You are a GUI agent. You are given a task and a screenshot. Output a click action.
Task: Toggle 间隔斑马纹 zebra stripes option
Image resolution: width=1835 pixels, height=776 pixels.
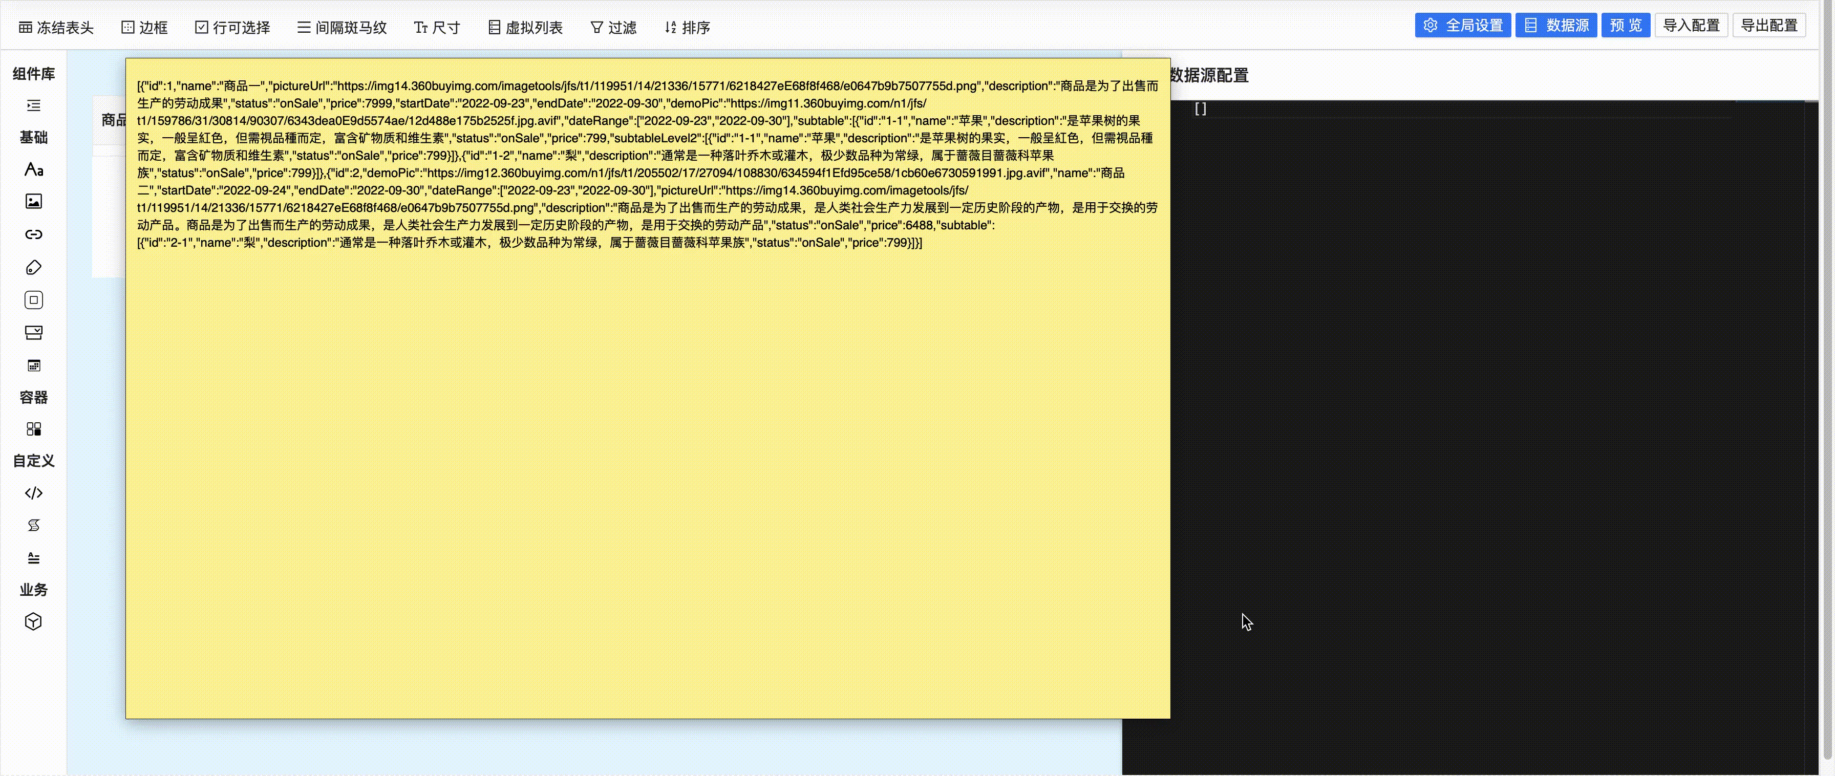[x=342, y=27]
